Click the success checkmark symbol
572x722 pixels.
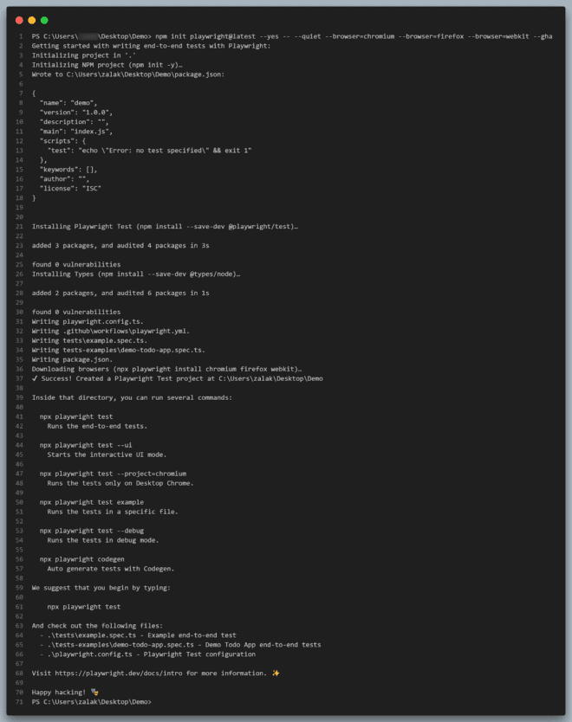(x=35, y=378)
